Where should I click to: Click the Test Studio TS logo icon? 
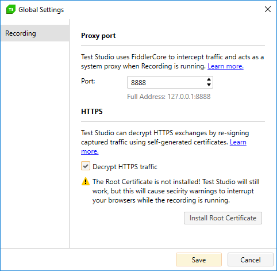click(x=11, y=10)
